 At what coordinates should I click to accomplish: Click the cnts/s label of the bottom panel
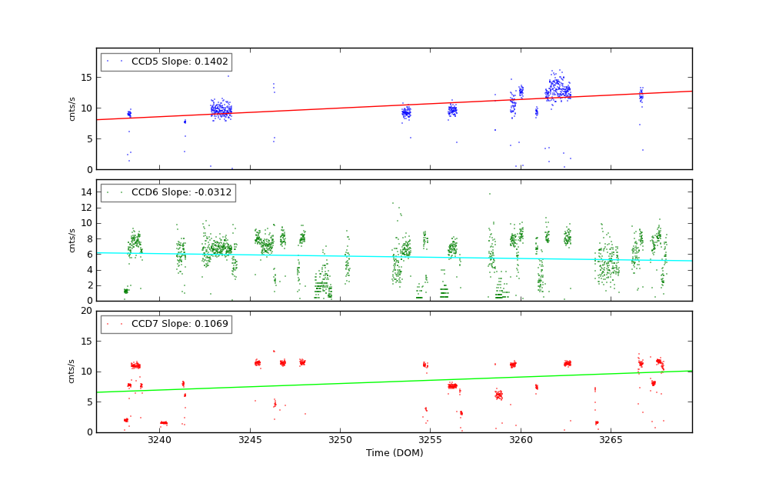tap(72, 372)
